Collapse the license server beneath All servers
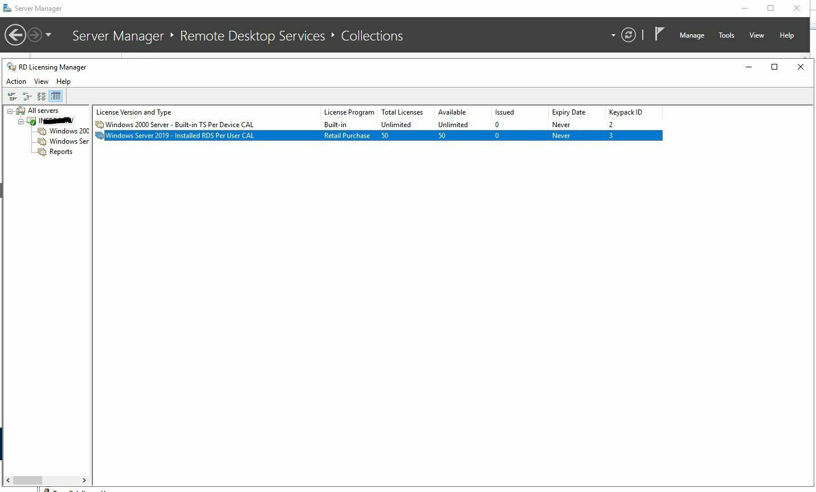Screen dimensions: 816x492 pos(21,121)
